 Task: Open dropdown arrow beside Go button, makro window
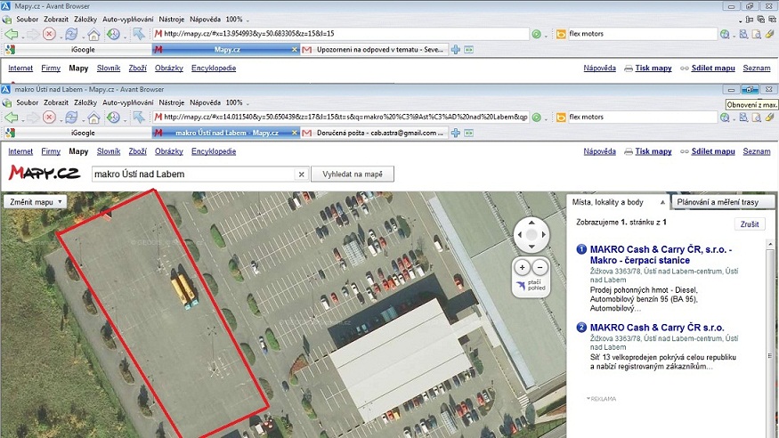click(x=546, y=119)
